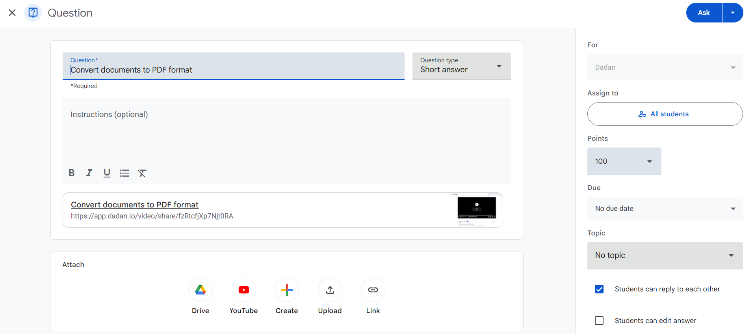Open Ask button's dropdown arrow options
Screen dimensions: 754x334
(733, 13)
